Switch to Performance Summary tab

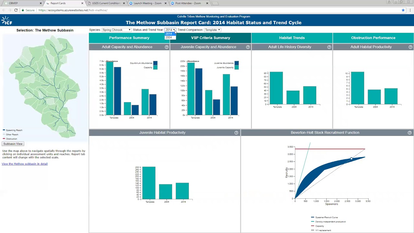(x=129, y=38)
